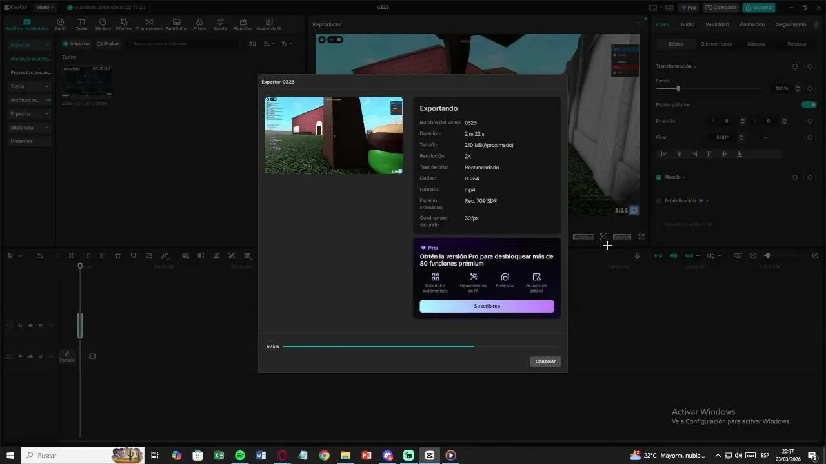This screenshot has height=464, width=826.
Task: Click the Suscribirse button in Pro panel
Action: pyautogui.click(x=487, y=306)
